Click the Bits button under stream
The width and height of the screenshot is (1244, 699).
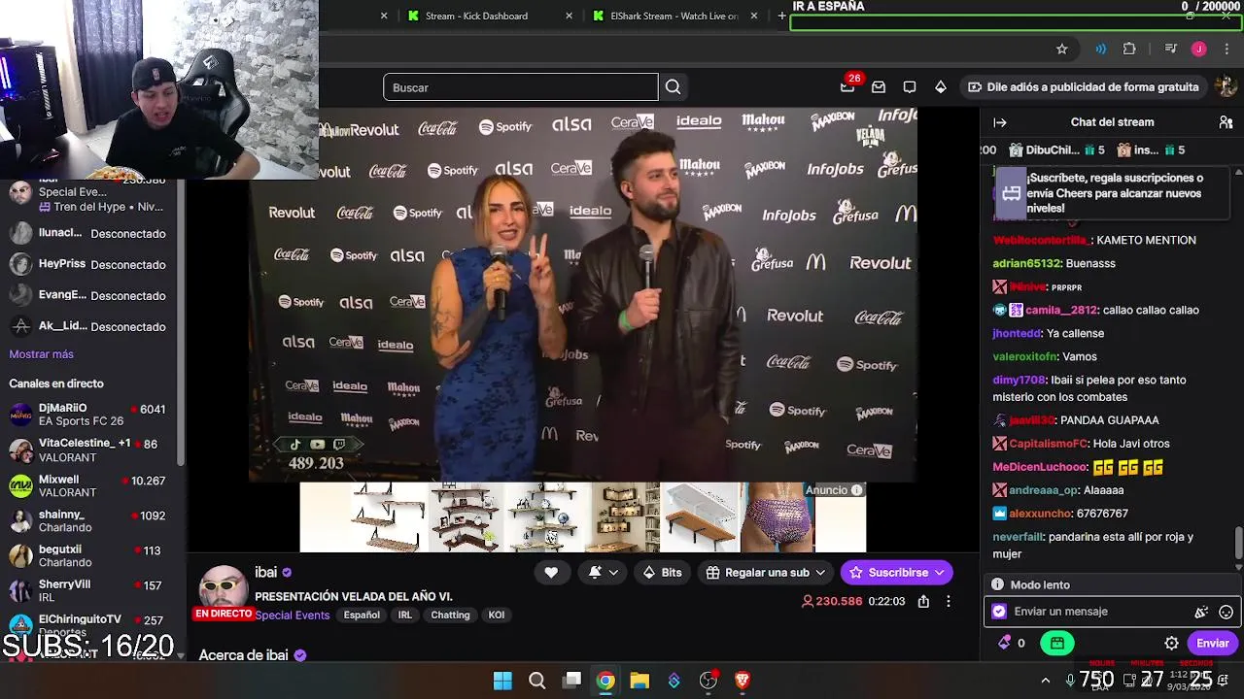tap(662, 573)
